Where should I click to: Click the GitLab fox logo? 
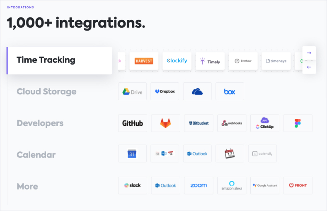click(166, 123)
